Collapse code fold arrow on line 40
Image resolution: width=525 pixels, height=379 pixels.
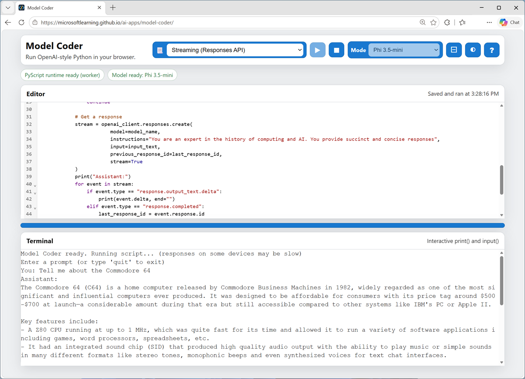(35, 185)
